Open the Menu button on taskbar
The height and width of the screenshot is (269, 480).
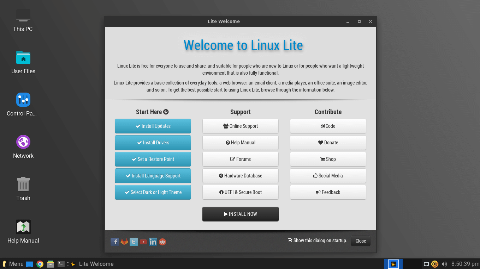pos(13,264)
